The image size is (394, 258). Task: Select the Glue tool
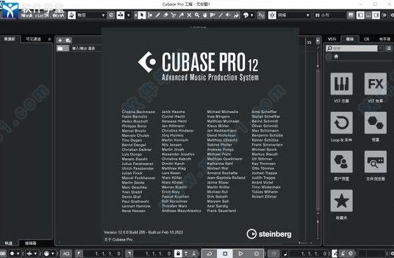(x=181, y=15)
